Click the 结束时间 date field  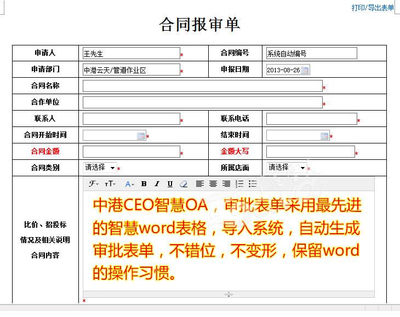point(298,135)
